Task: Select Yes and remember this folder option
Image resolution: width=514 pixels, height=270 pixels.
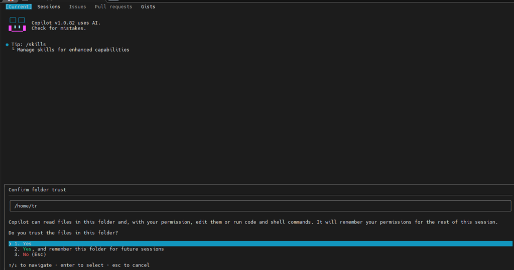Action: coord(89,249)
